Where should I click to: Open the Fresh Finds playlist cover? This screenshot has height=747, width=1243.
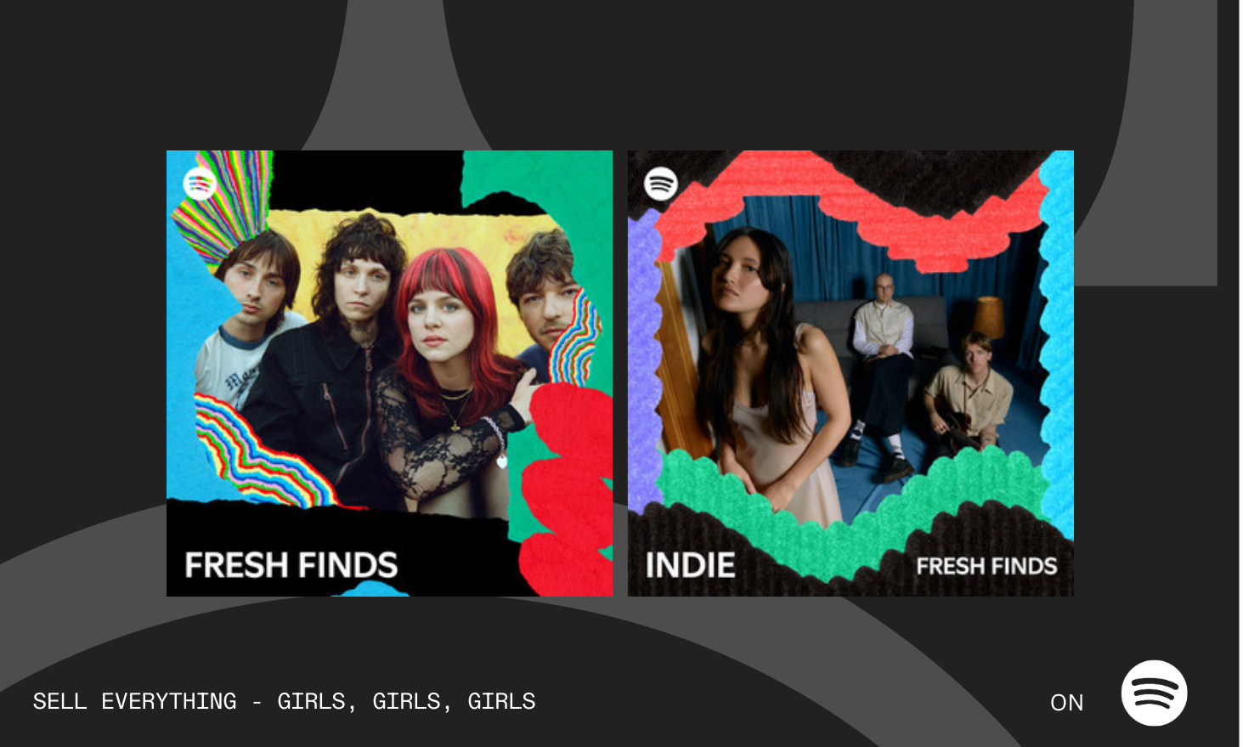[389, 373]
